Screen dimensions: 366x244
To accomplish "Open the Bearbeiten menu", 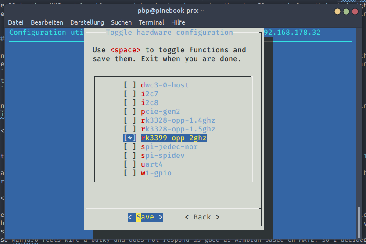I will 47,22.
